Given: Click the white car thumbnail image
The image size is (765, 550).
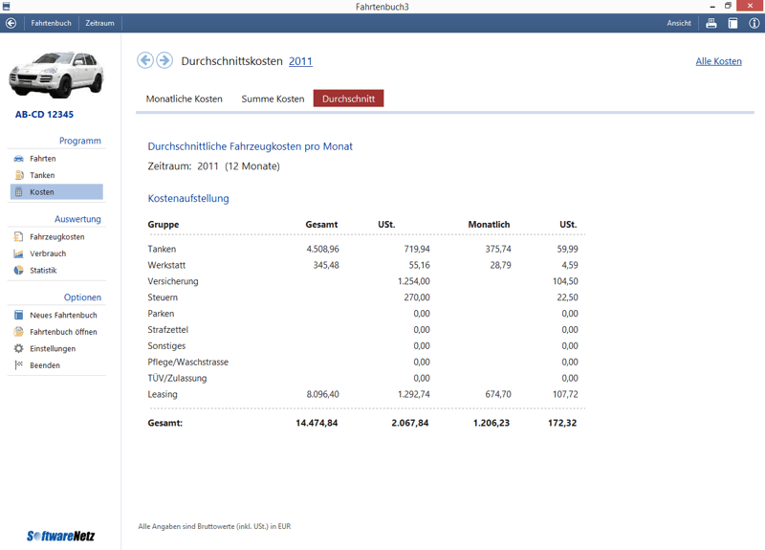Looking at the screenshot, I should point(56,78).
